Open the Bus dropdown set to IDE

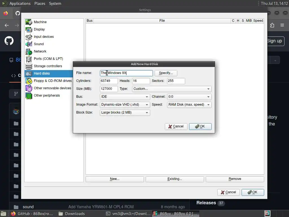(125, 97)
